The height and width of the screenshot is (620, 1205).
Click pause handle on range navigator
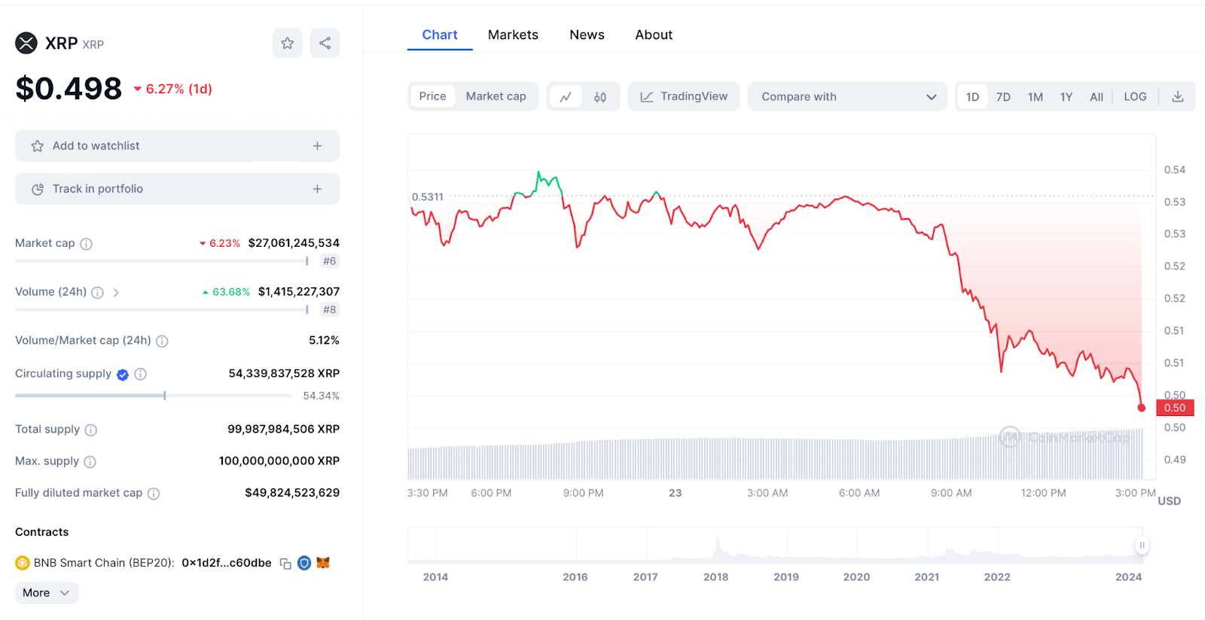(x=1142, y=545)
